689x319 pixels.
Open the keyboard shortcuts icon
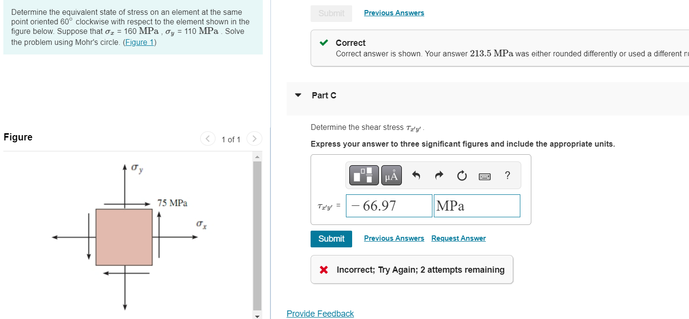point(484,177)
